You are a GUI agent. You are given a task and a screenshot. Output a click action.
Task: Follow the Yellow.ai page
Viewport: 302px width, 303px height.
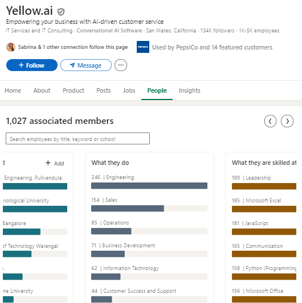pos(32,65)
